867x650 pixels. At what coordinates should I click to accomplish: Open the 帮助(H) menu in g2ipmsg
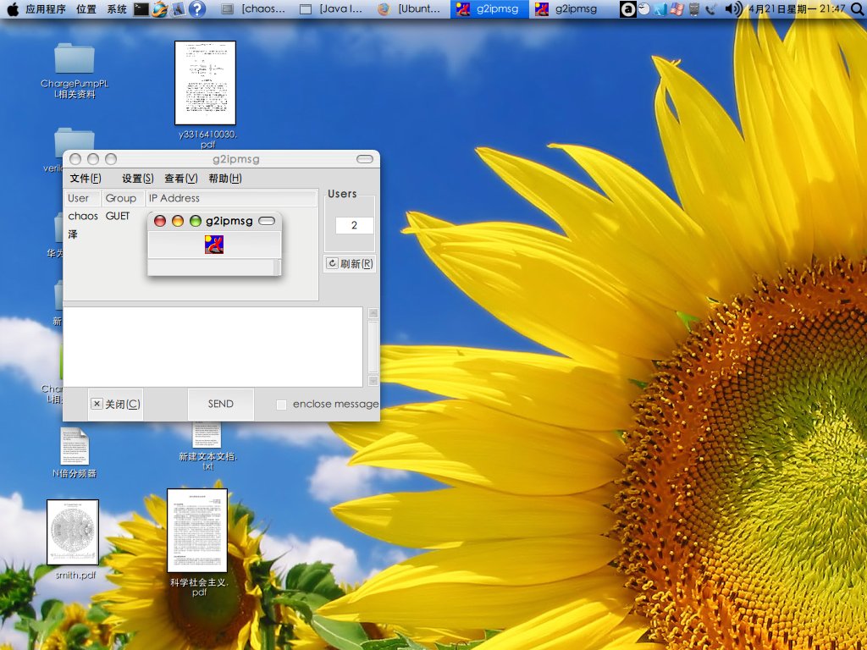225,178
